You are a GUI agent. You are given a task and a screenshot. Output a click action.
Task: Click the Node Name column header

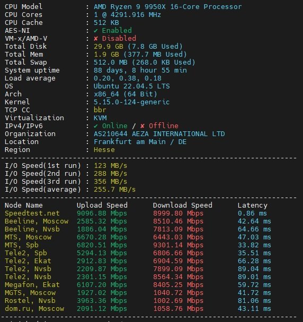tap(24, 205)
